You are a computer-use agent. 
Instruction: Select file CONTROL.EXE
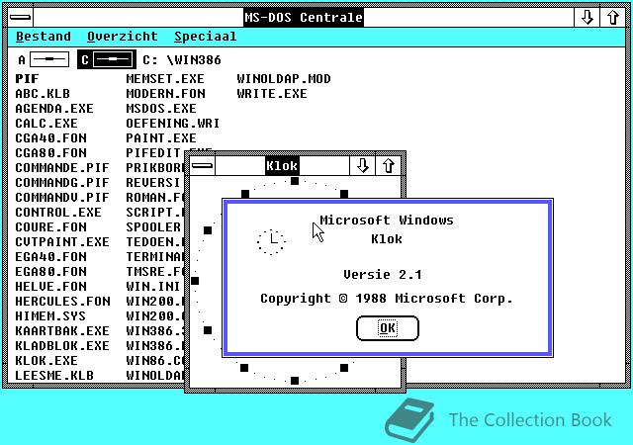[58, 213]
